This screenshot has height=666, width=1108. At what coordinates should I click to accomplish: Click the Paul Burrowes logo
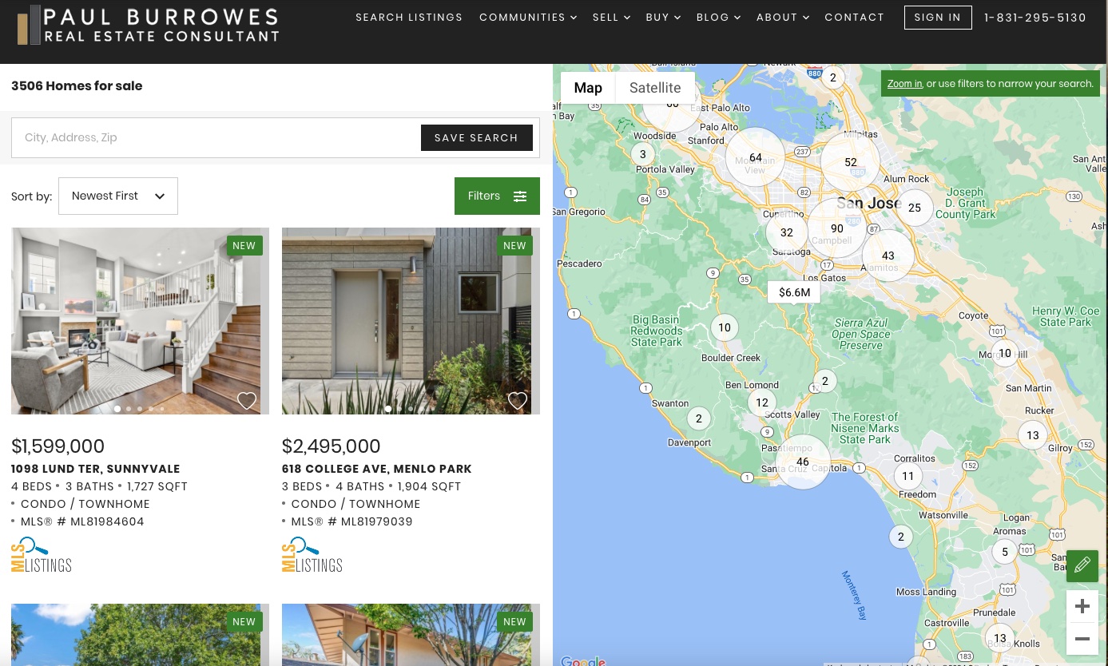click(149, 24)
